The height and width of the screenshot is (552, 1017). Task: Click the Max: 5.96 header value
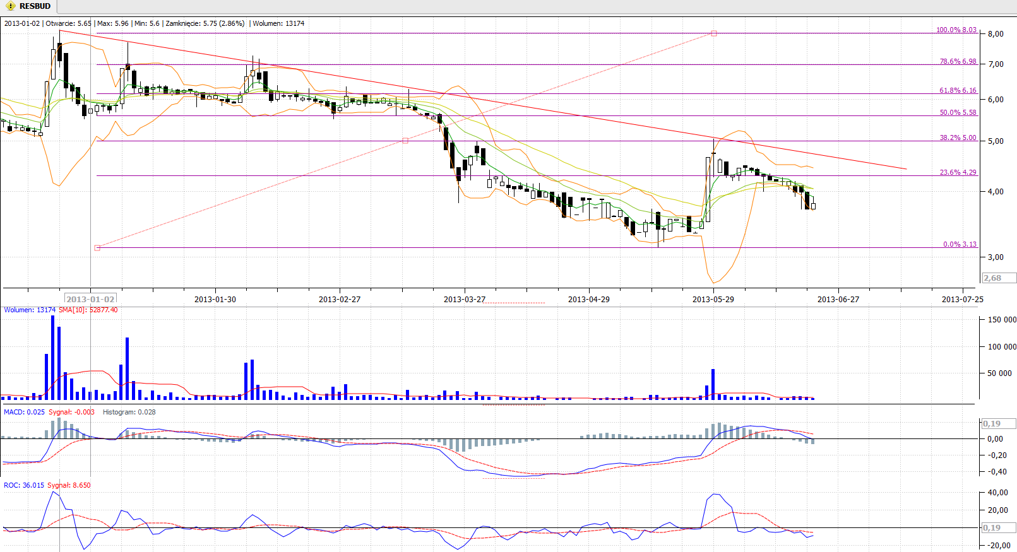(113, 23)
